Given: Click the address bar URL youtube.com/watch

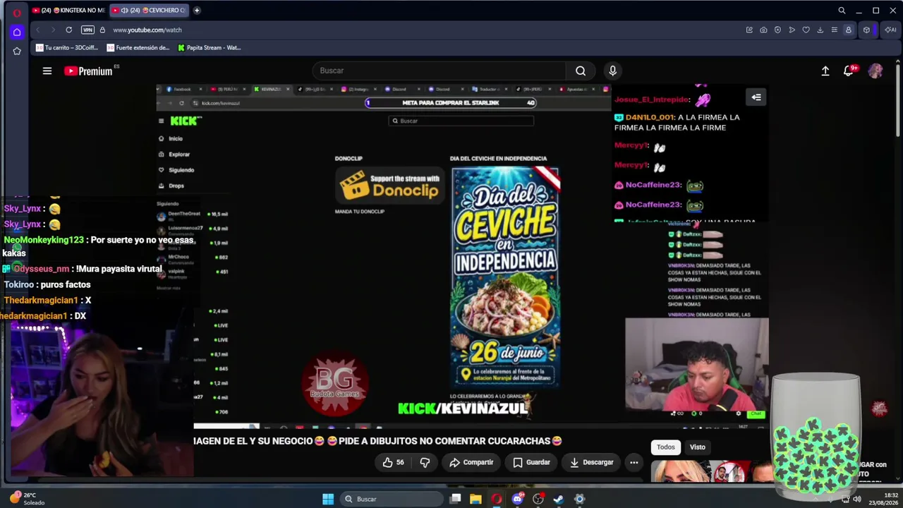Looking at the screenshot, I should click(147, 30).
